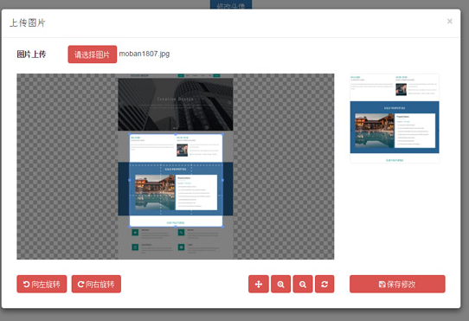Close the 上传图片 dialog

pyautogui.click(x=450, y=22)
